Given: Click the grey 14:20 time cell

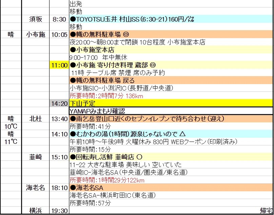Looking at the screenshot, I should pyautogui.click(x=59, y=103).
